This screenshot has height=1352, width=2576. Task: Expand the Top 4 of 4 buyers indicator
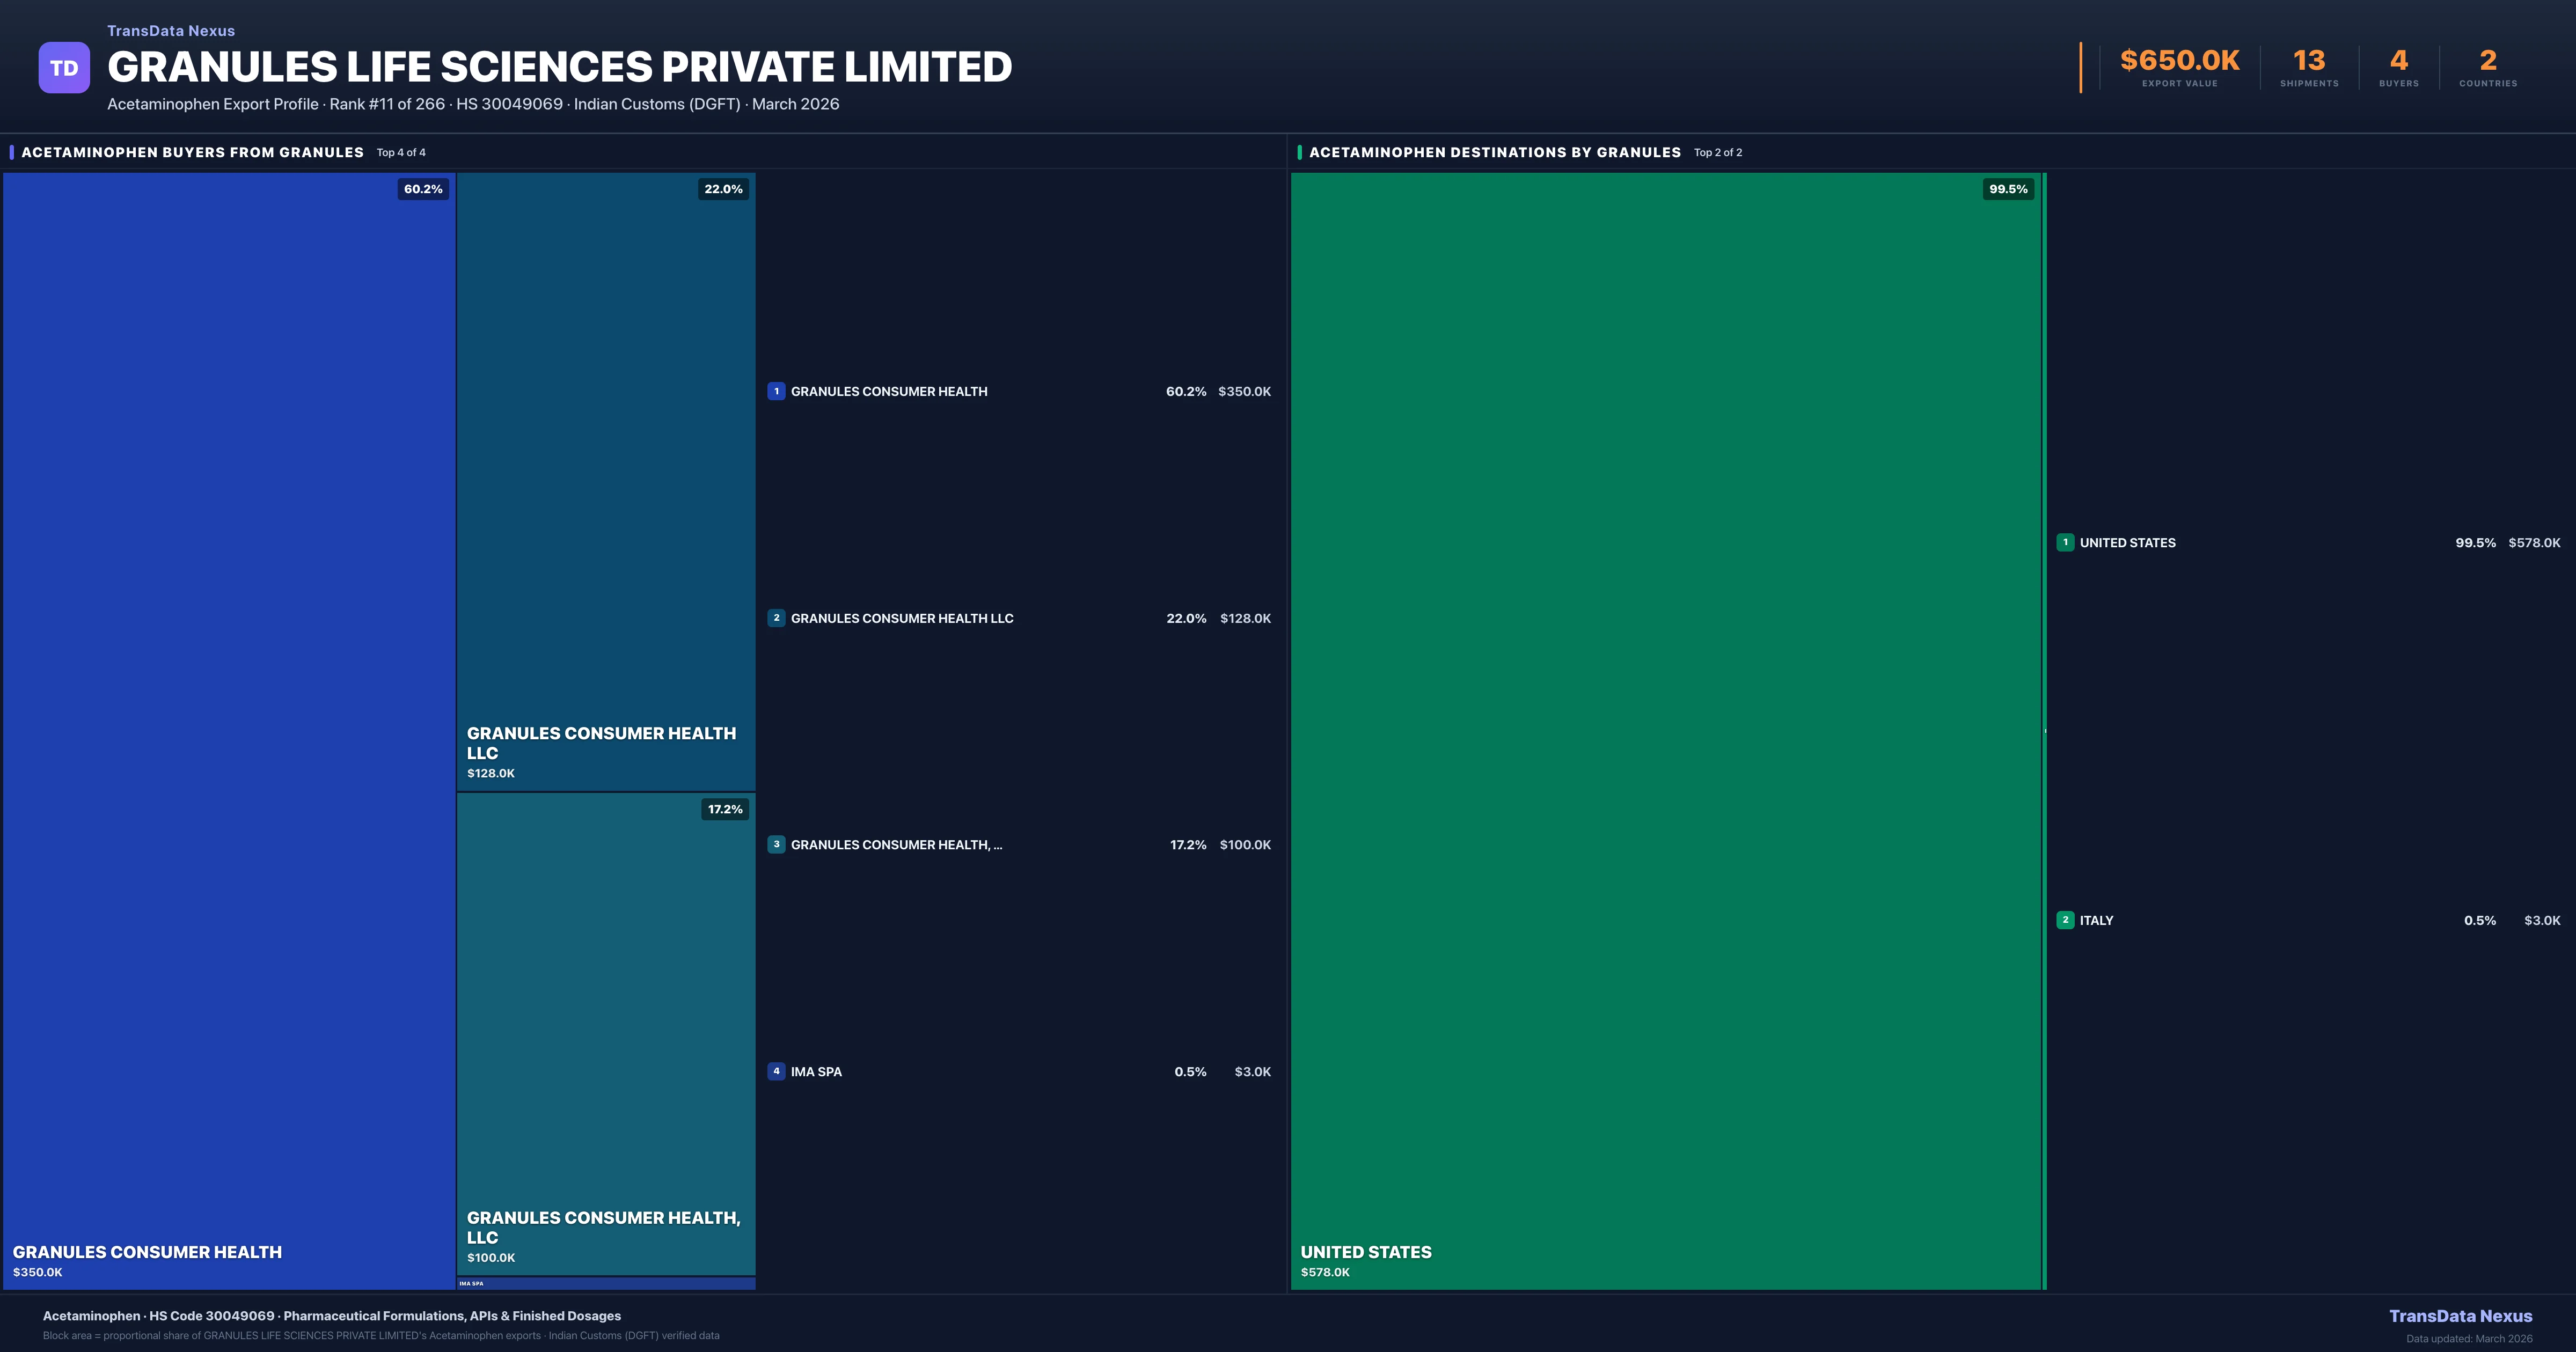(x=400, y=152)
